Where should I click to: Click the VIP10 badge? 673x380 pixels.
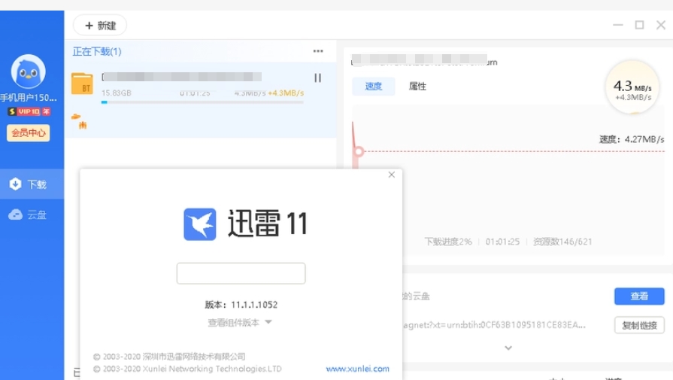(29, 111)
